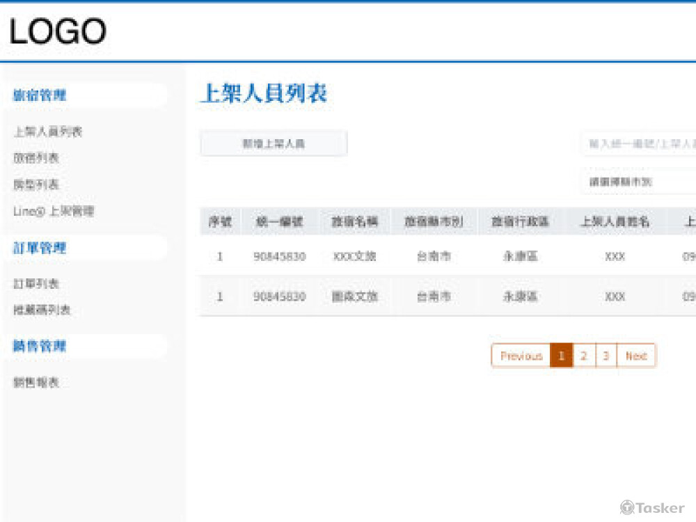Click the 序號 column header
The width and height of the screenshot is (696, 522).
point(220,221)
